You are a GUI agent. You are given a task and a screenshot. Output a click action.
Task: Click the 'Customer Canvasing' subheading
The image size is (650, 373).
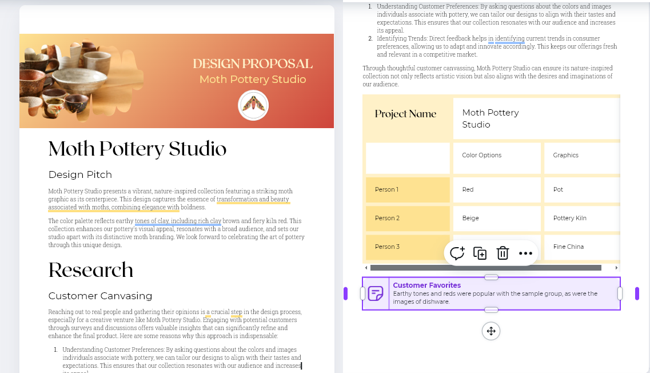coord(100,296)
